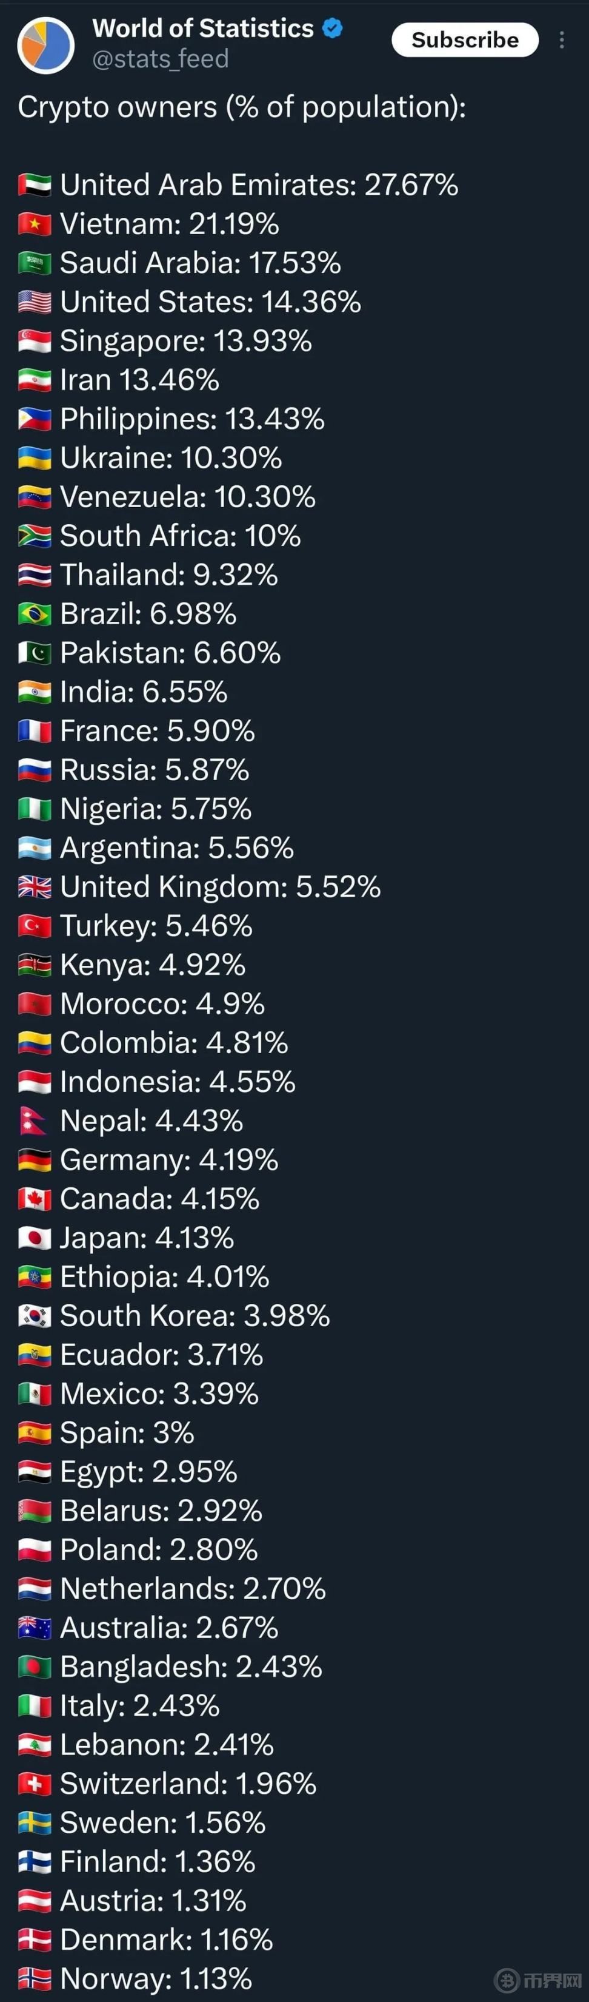This screenshot has height=2002, width=589.
Task: Select the Brazil flag emoji
Action: tap(35, 615)
